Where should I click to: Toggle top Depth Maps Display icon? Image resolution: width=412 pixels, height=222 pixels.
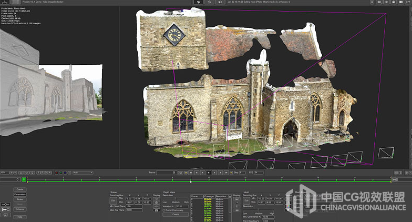(x=236, y=199)
